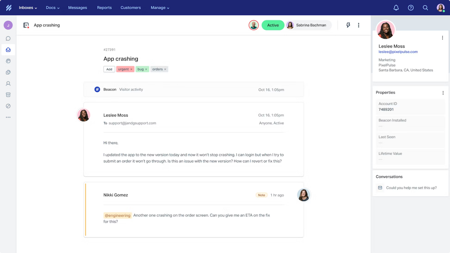The image size is (450, 253).
Task: Switch to the Reports section
Action: pyautogui.click(x=104, y=8)
